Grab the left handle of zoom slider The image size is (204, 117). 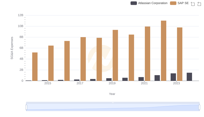click(x=26, y=107)
